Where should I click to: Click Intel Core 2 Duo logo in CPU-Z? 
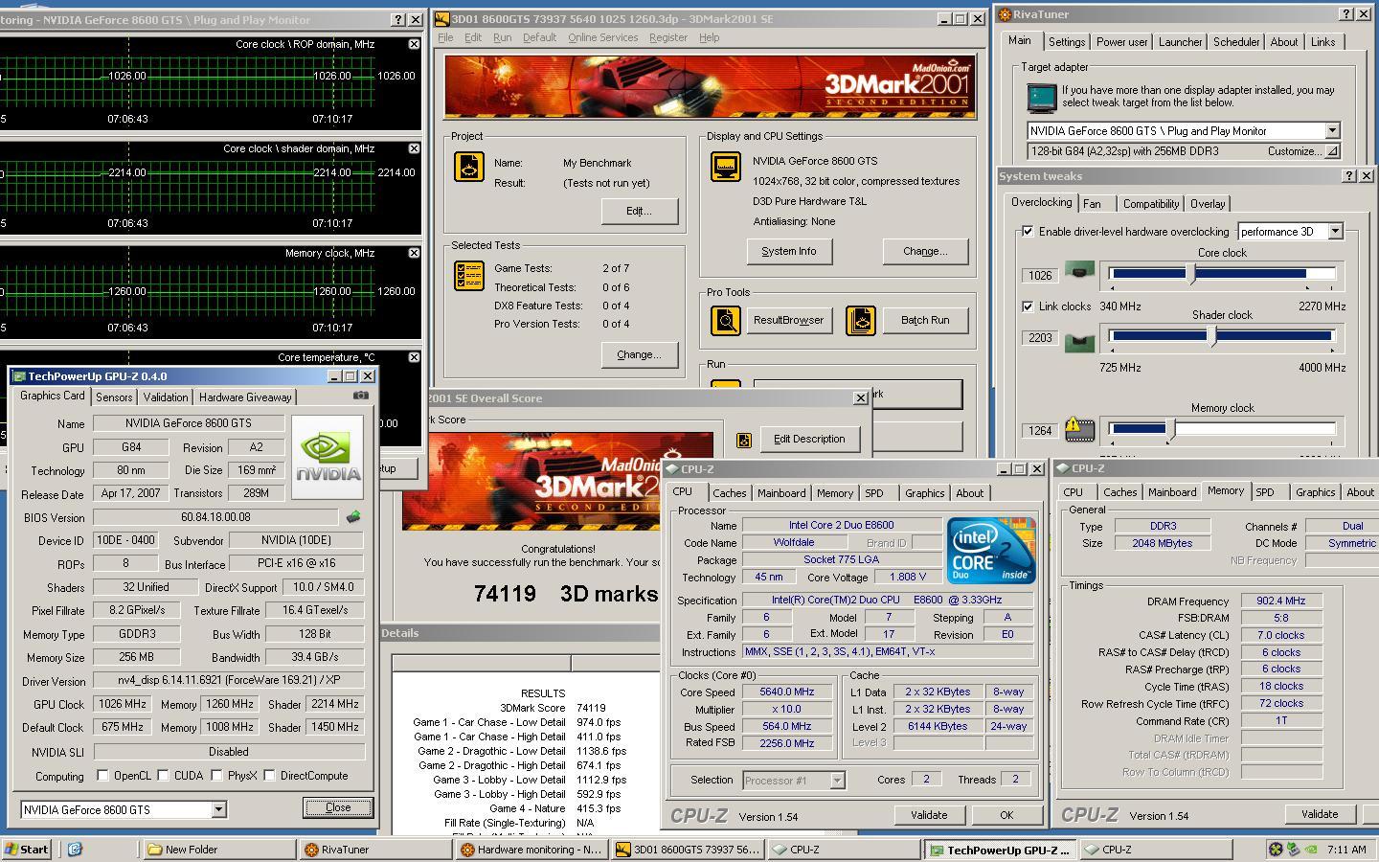991,550
